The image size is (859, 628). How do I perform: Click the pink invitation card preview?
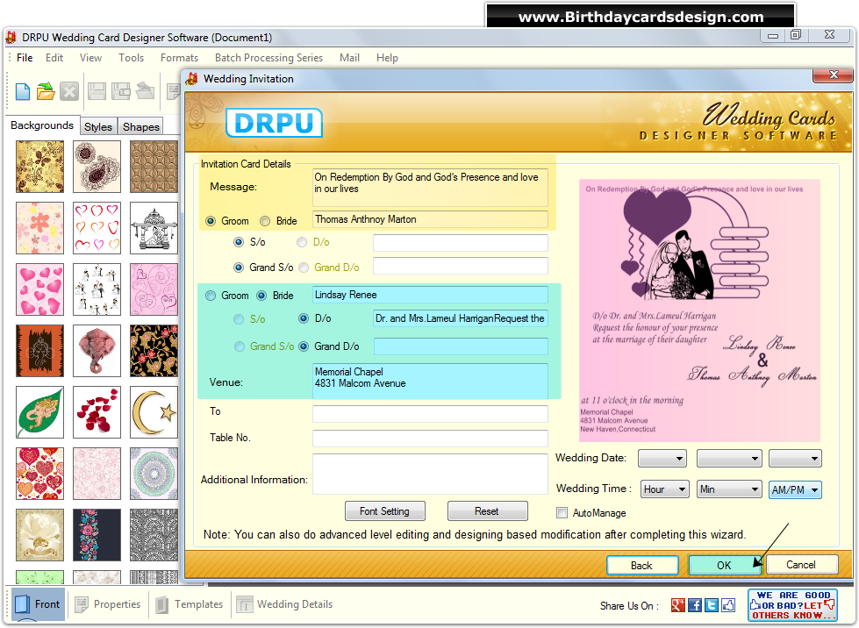click(x=699, y=310)
